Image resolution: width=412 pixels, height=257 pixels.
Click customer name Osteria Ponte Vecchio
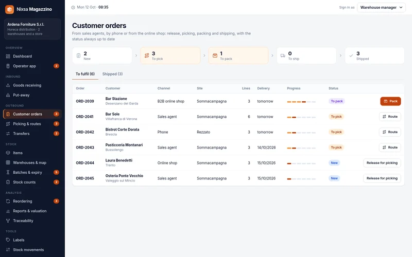tap(124, 176)
